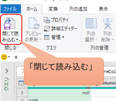Click the 列の削除 icon
116x101 pixels.
click(108, 24)
